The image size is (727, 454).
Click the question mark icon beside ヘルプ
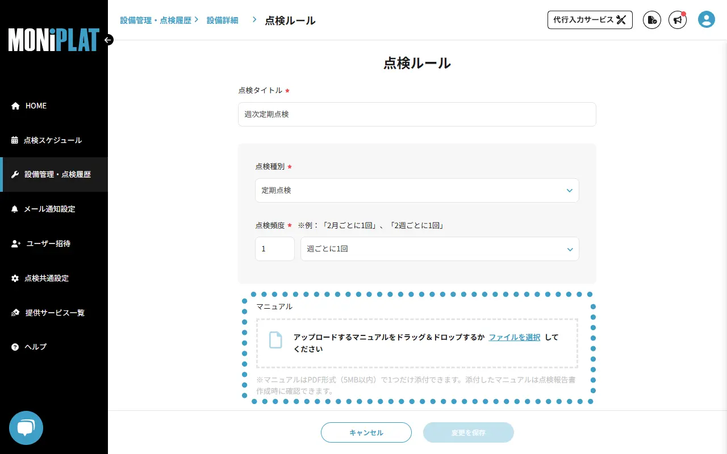coord(15,347)
